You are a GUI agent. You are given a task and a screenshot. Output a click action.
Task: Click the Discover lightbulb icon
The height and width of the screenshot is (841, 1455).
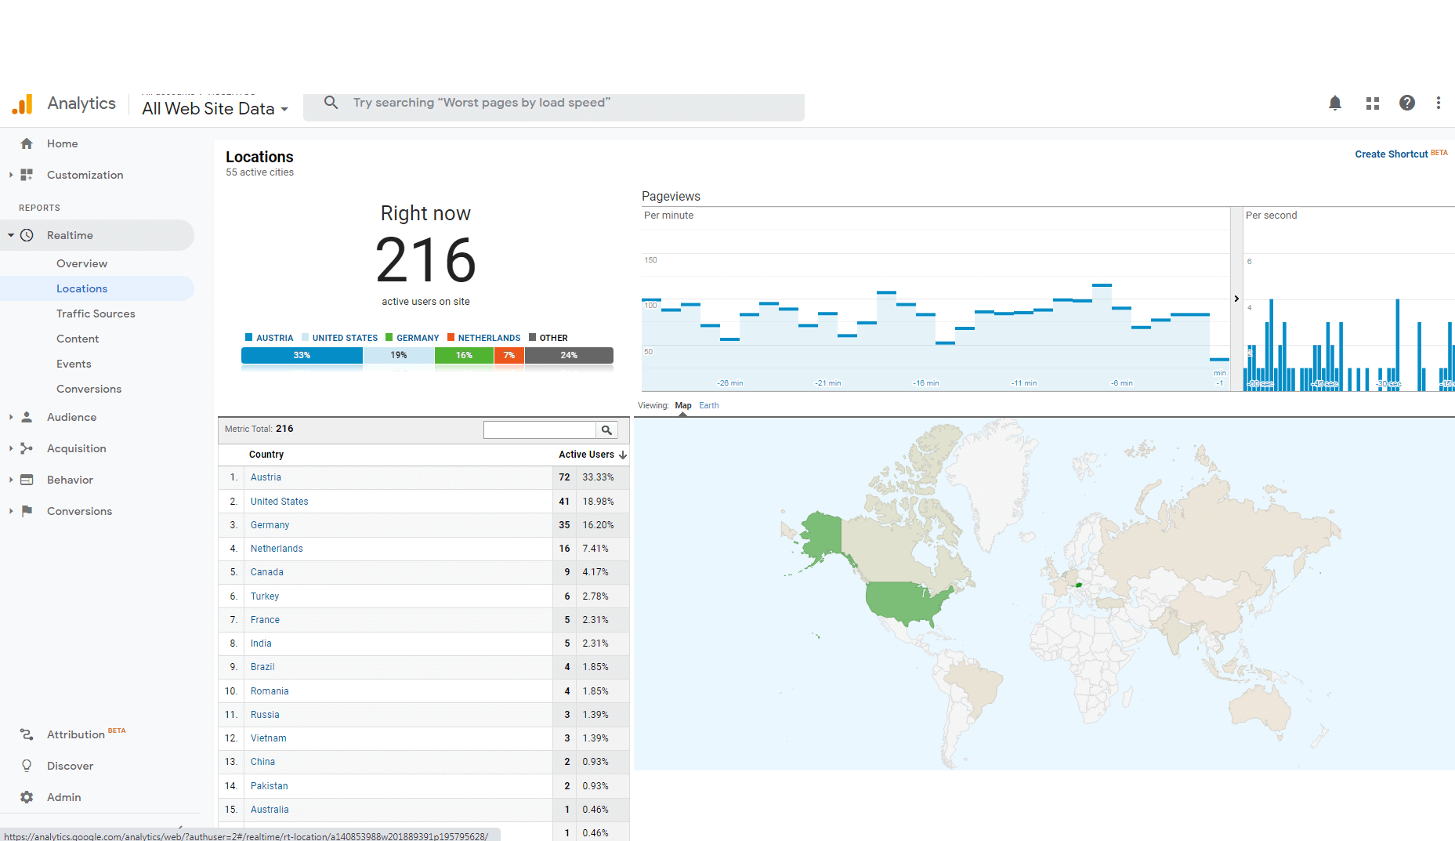click(x=27, y=766)
